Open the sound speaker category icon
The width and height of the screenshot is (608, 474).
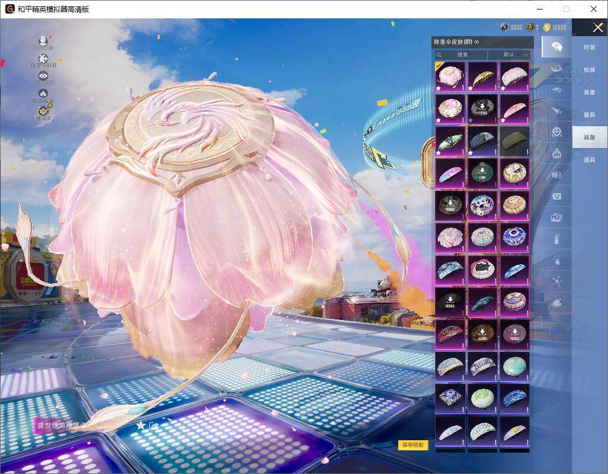pos(556,175)
